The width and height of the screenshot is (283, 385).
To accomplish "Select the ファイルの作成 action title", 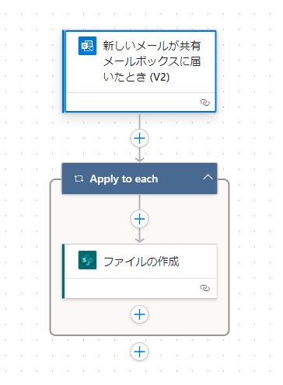I will [x=141, y=262].
